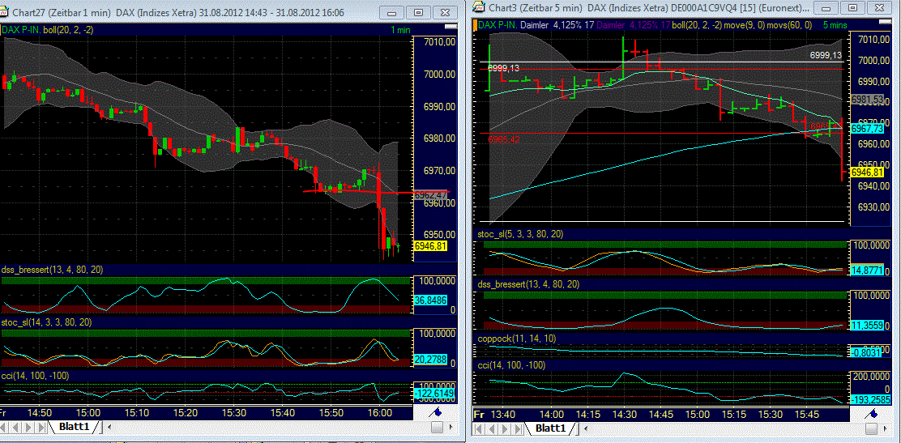Click 15:30 on Chart27 time axis
The width and height of the screenshot is (901, 443).
(x=234, y=412)
